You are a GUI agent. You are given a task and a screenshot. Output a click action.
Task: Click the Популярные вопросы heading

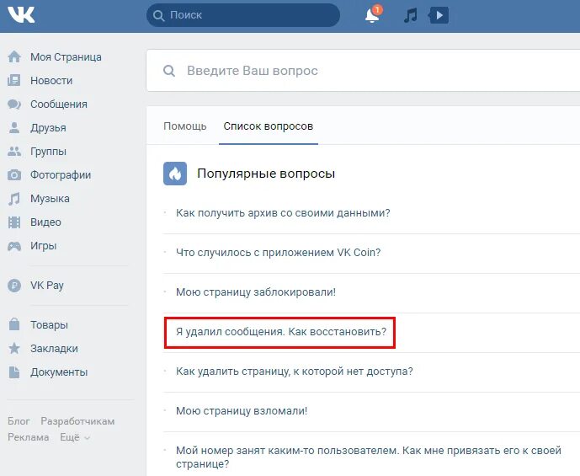[x=266, y=174]
